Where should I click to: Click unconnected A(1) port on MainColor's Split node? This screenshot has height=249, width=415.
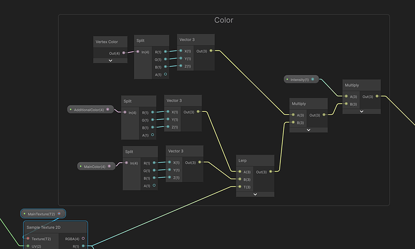coord(155,186)
